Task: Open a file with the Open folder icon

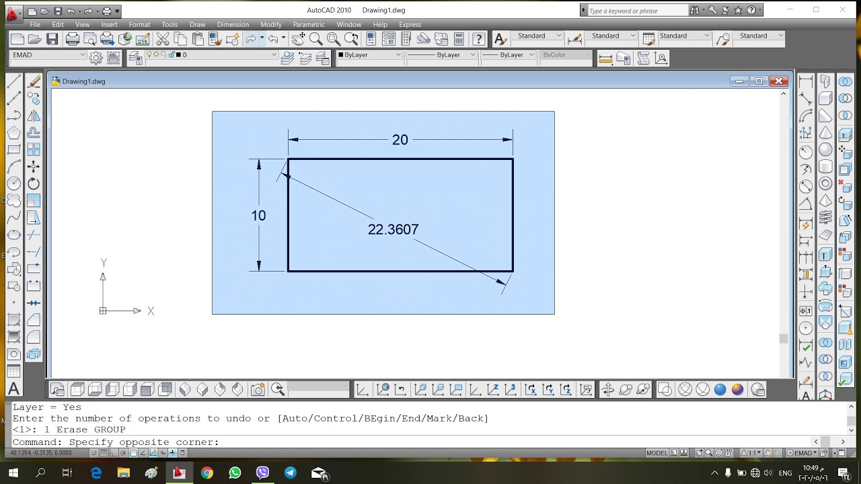Action: tap(35, 39)
